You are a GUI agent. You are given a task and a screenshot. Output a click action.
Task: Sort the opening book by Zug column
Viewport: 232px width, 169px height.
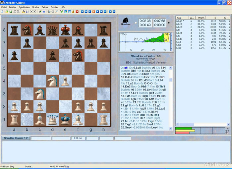coord(182,17)
